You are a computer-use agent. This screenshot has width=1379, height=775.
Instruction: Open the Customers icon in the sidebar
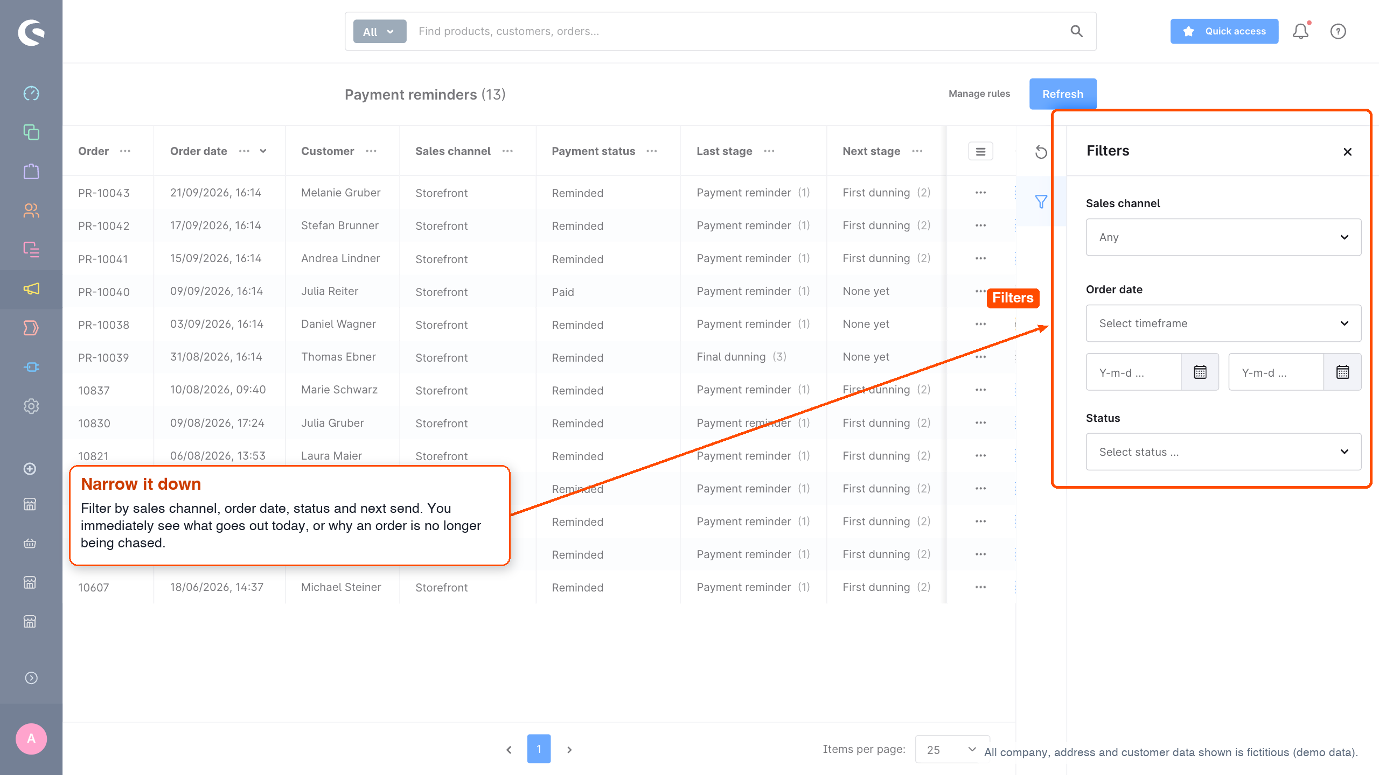click(31, 210)
